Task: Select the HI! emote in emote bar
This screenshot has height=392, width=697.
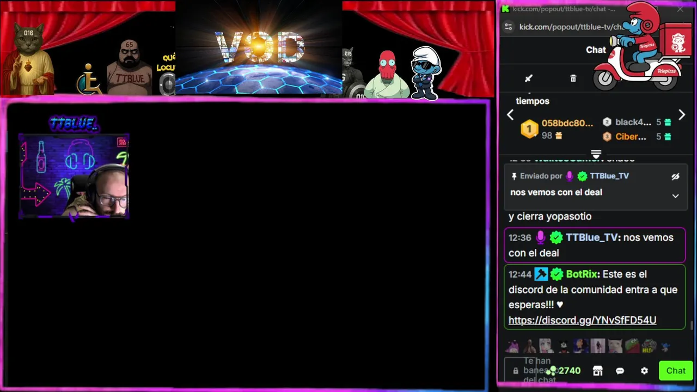Action: 649,346
